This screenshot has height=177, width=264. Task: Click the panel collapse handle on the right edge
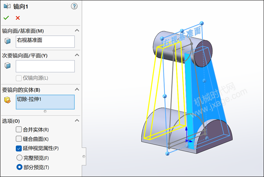coord(84,156)
